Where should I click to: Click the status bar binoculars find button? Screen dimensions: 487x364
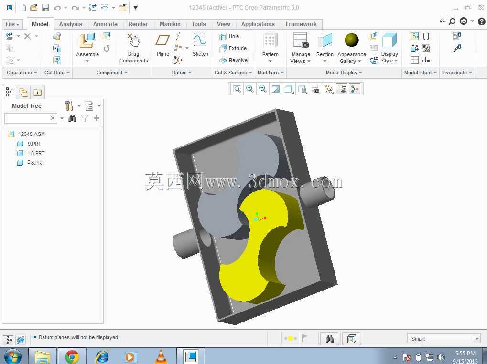pos(330,339)
